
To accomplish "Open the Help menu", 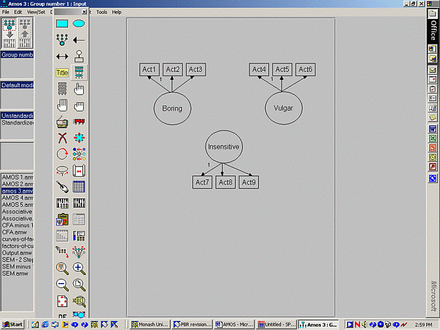I will click(x=117, y=12).
